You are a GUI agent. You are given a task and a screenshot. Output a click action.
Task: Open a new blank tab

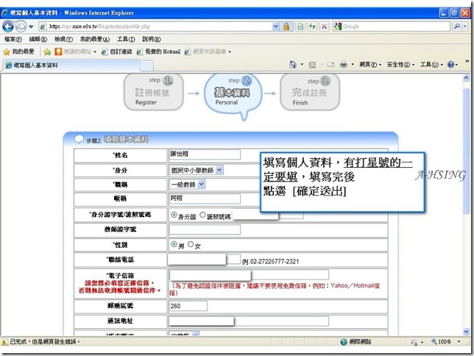pos(146,65)
